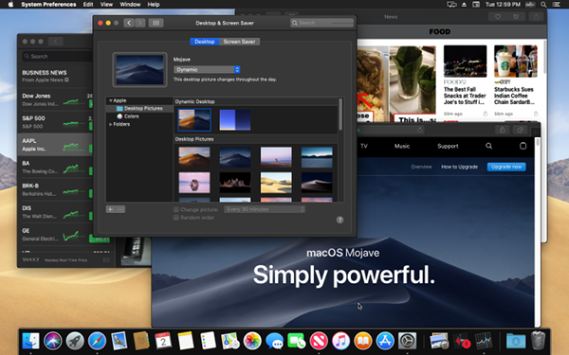Viewport: 569px width, 355px height.
Task: Click the Apple menu logo
Action: click(10, 5)
